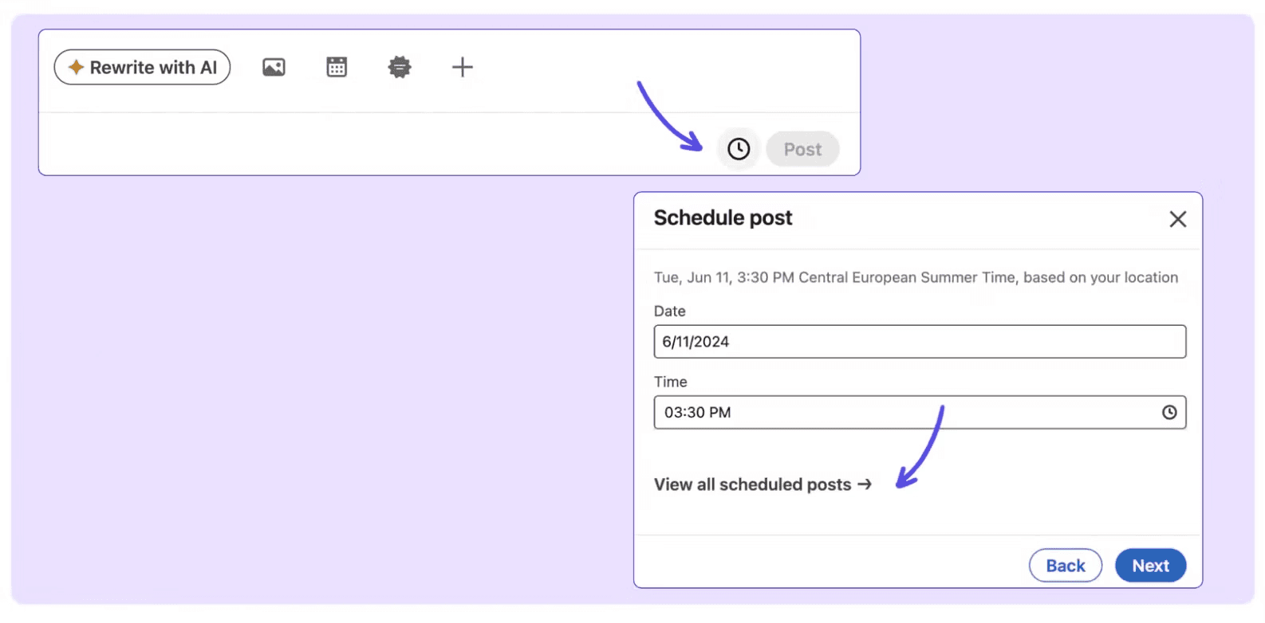Select the add media image icon

tap(274, 67)
